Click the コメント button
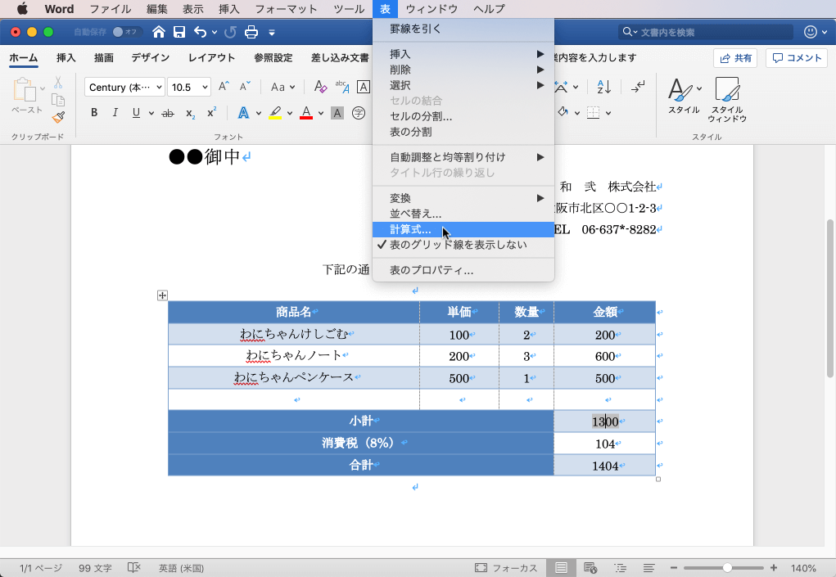 click(x=797, y=57)
